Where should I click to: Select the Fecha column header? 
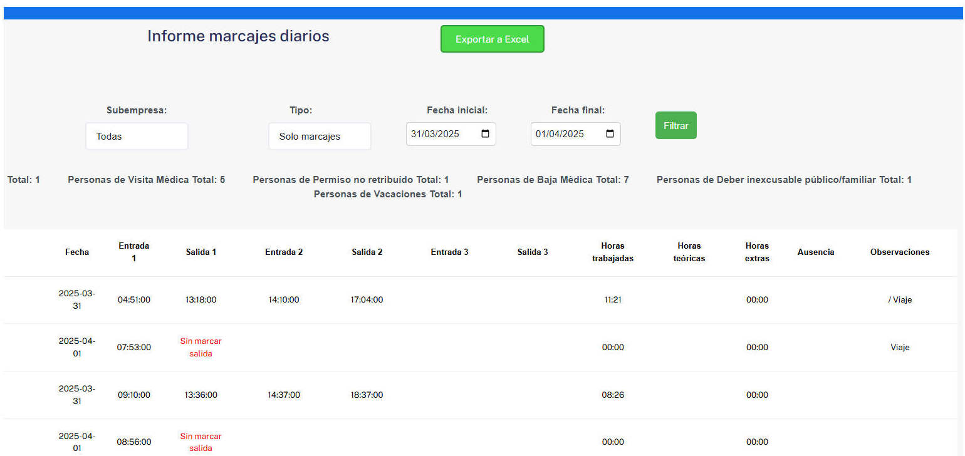[77, 252]
